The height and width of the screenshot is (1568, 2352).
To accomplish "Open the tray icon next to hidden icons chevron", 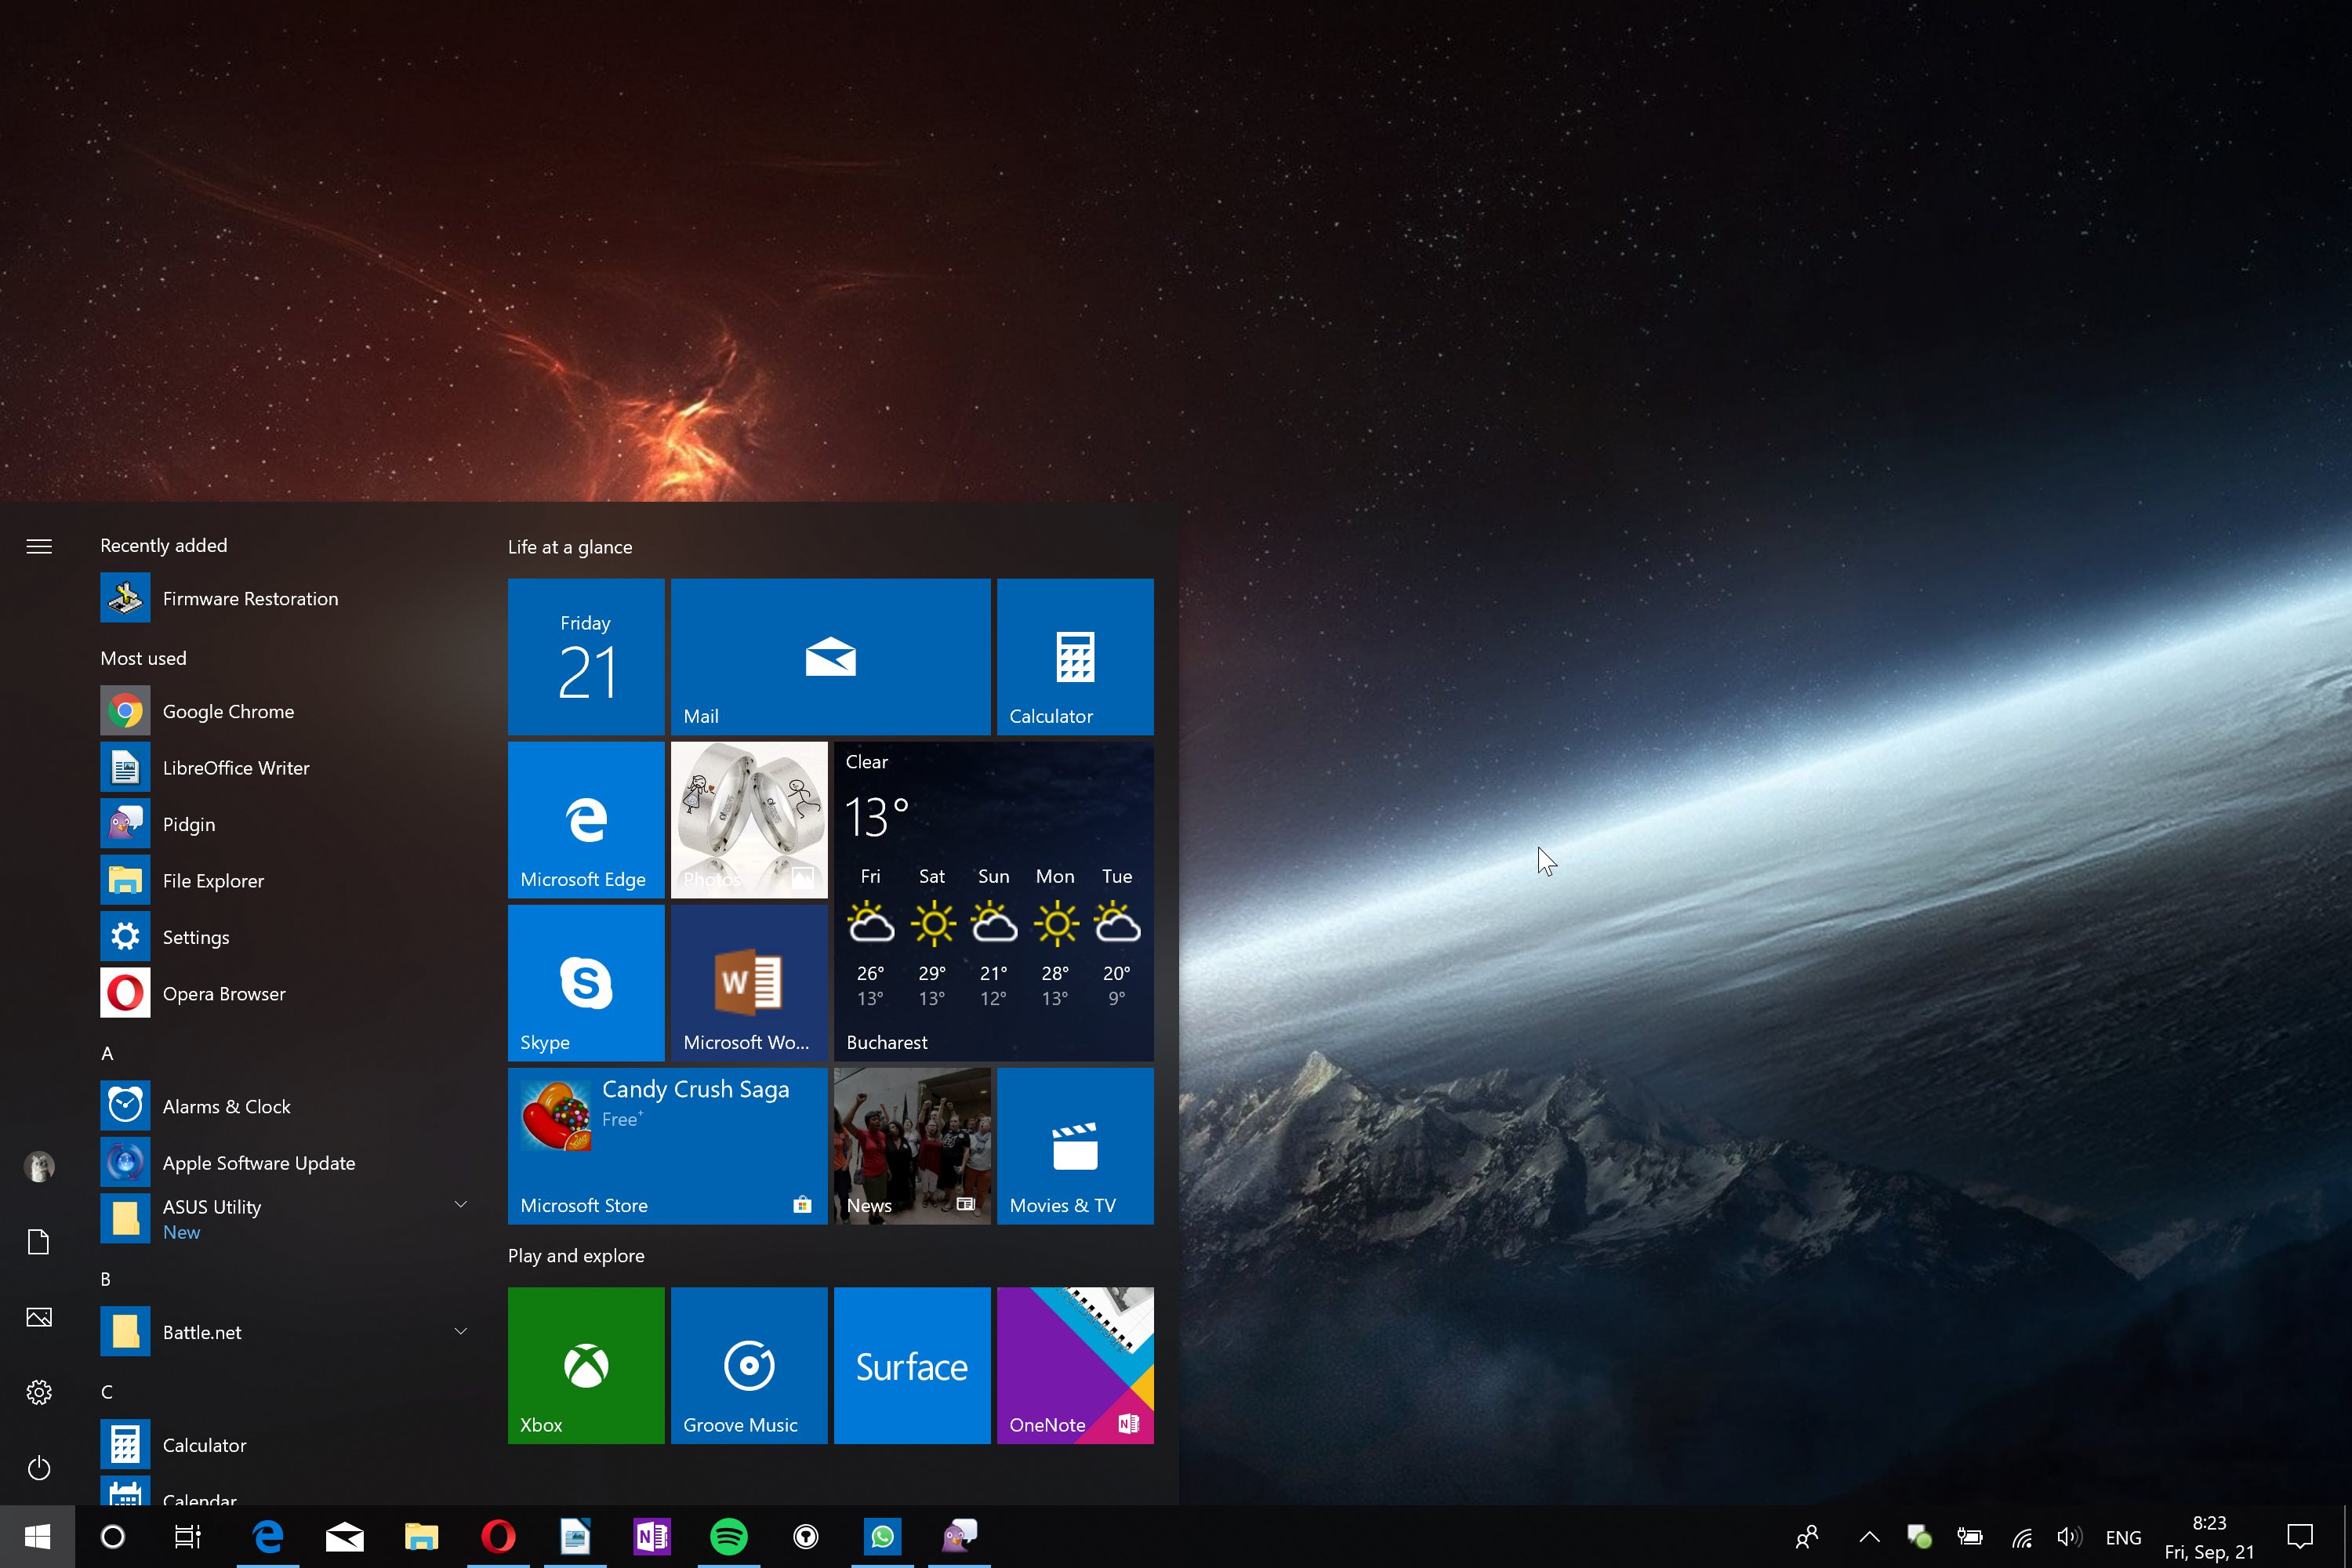I will pyautogui.click(x=1919, y=1537).
